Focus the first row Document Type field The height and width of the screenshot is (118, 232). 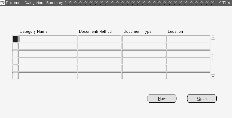pyautogui.click(x=144, y=39)
